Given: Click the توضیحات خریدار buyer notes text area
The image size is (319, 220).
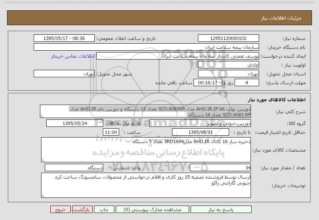Looking at the screenshot, I should click(x=146, y=185).
